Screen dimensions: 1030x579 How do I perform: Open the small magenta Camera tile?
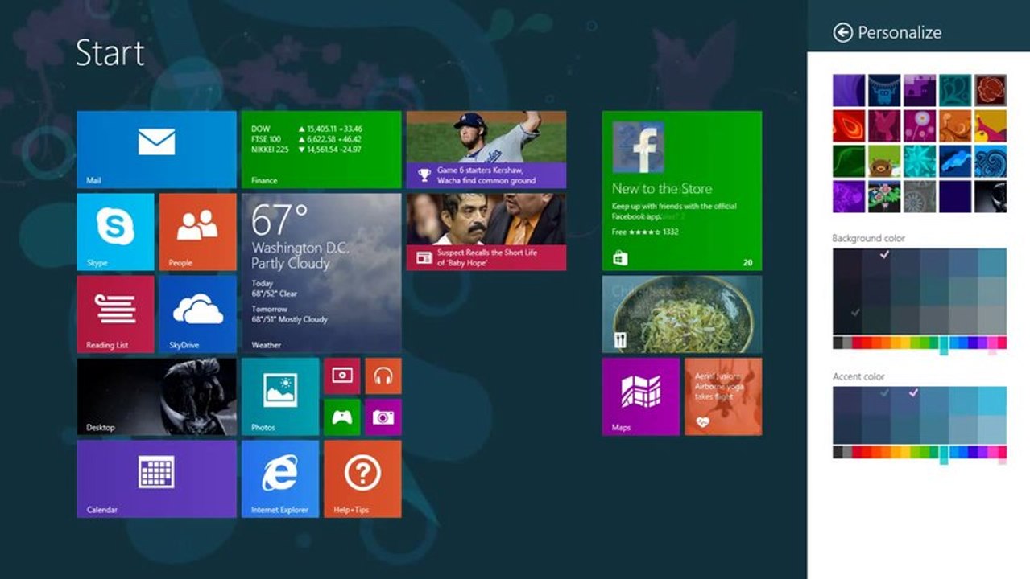pos(383,417)
